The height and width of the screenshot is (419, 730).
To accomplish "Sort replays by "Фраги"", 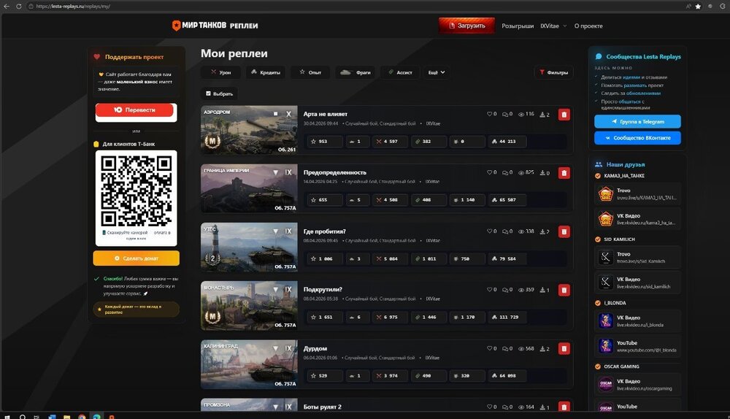I will [x=356, y=72].
